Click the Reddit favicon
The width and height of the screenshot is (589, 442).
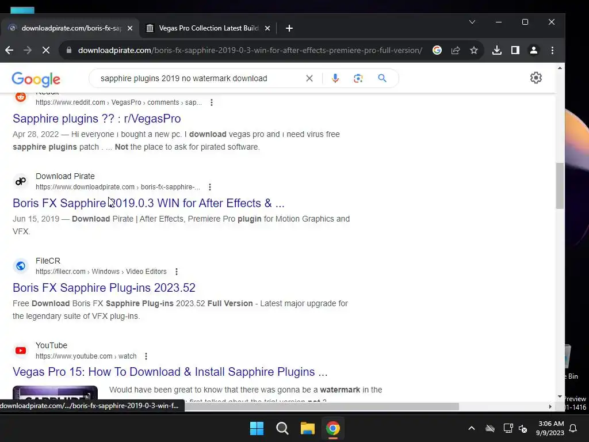click(21, 97)
